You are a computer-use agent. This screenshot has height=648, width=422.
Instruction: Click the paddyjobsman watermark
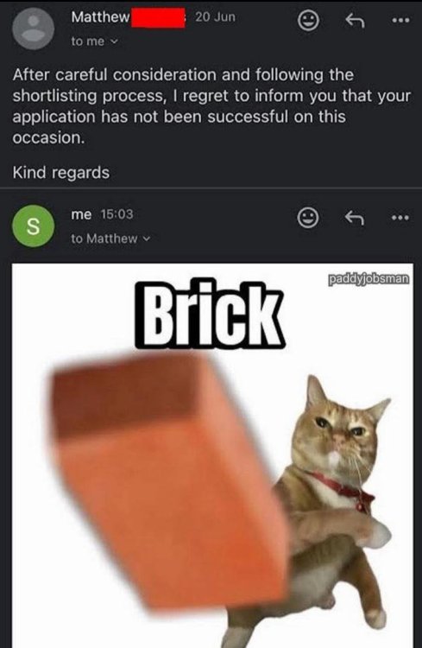tap(369, 279)
